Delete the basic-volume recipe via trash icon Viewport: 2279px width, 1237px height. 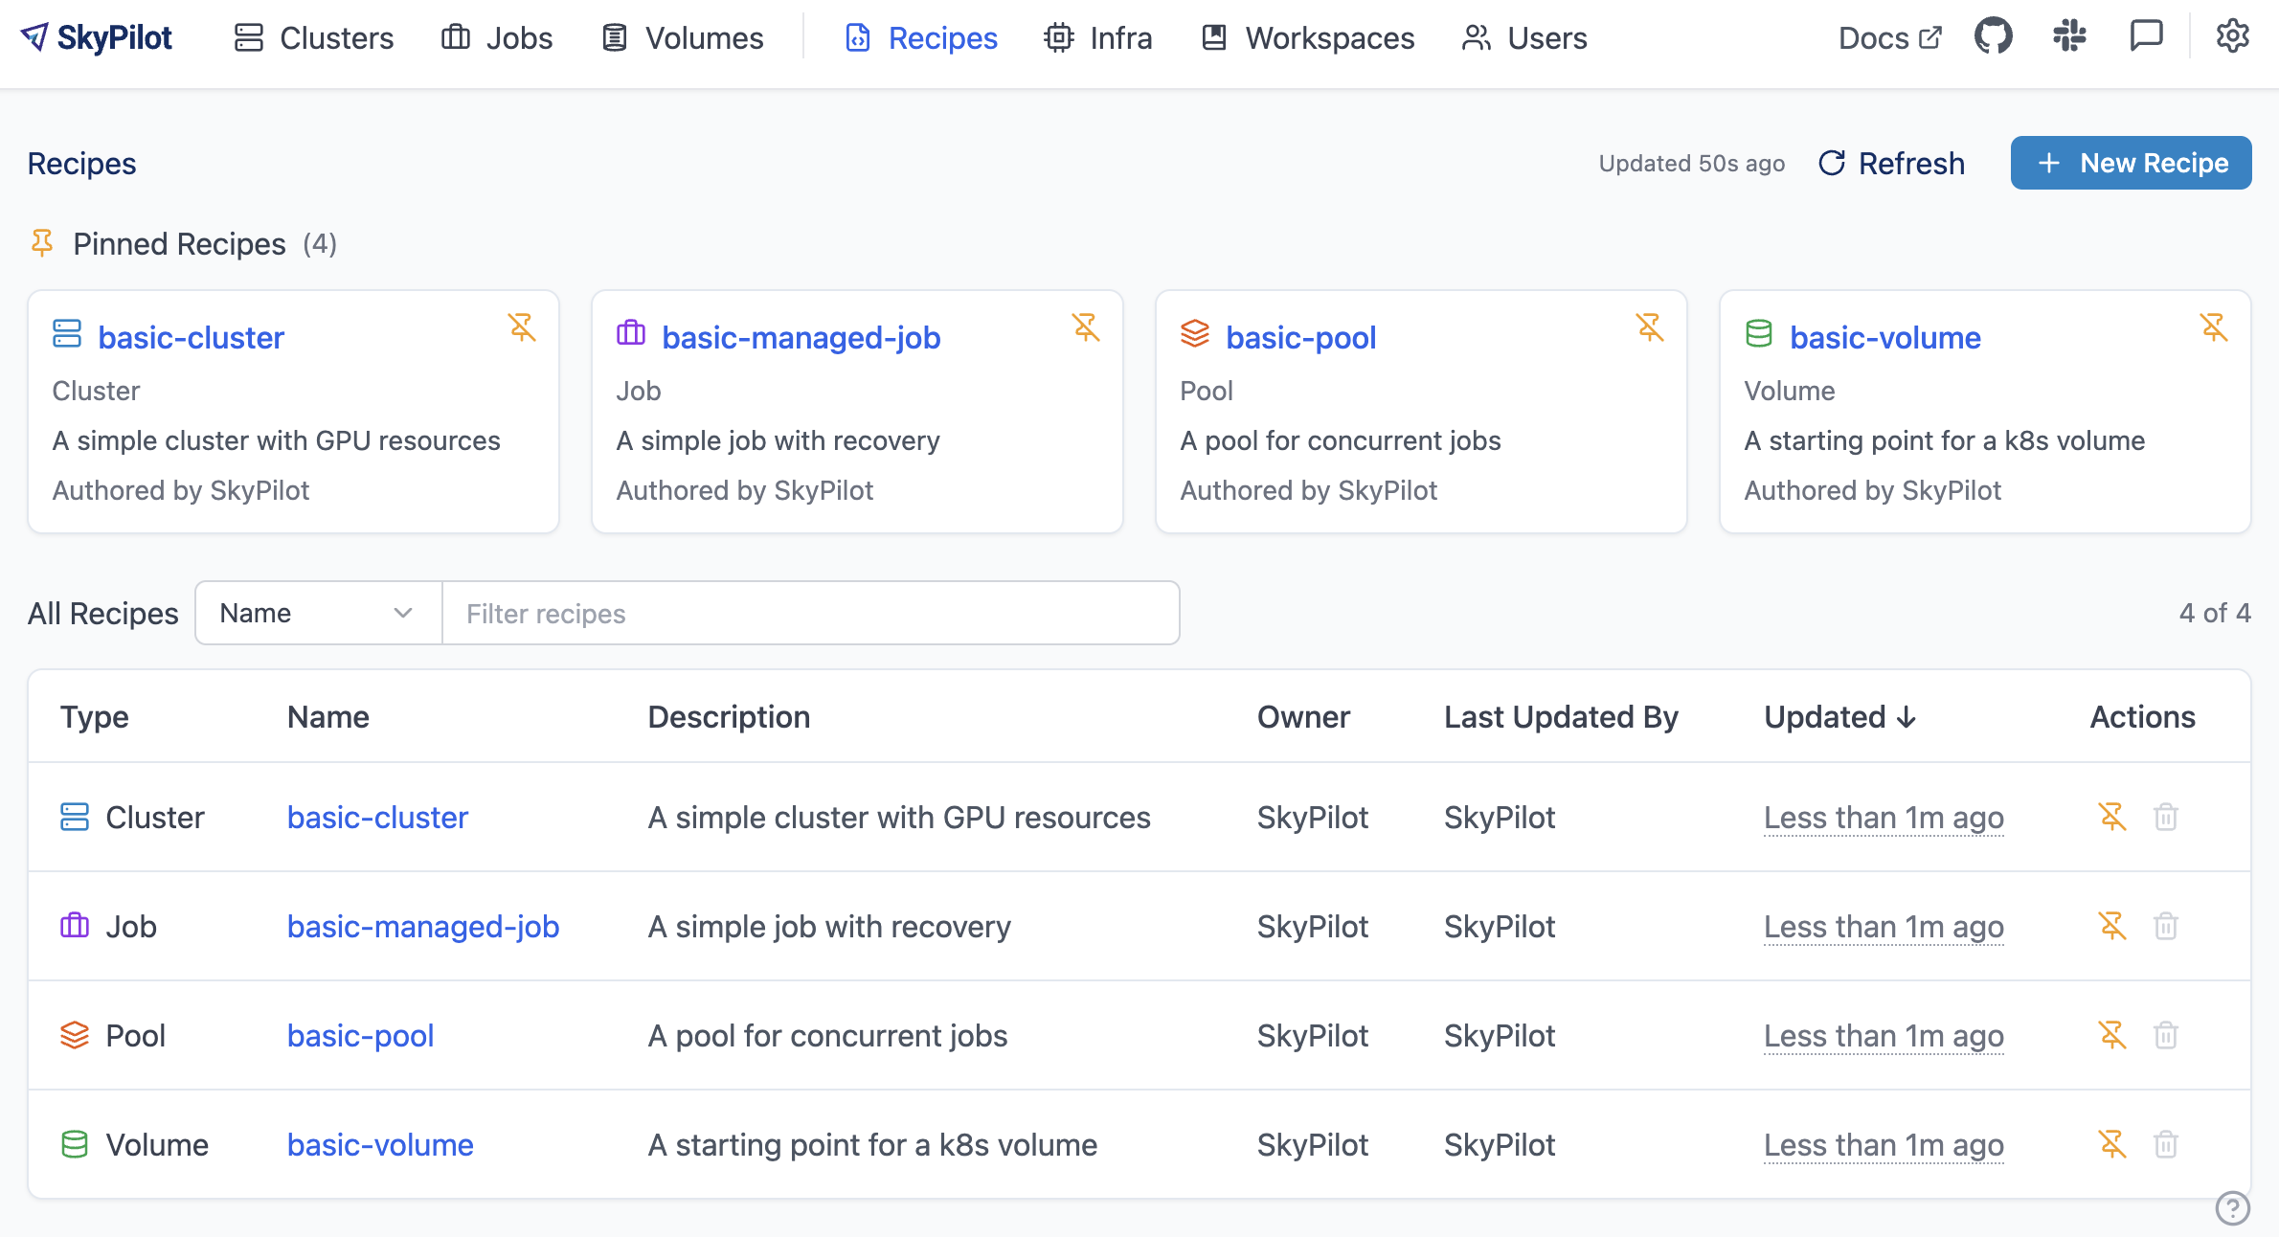(2166, 1144)
